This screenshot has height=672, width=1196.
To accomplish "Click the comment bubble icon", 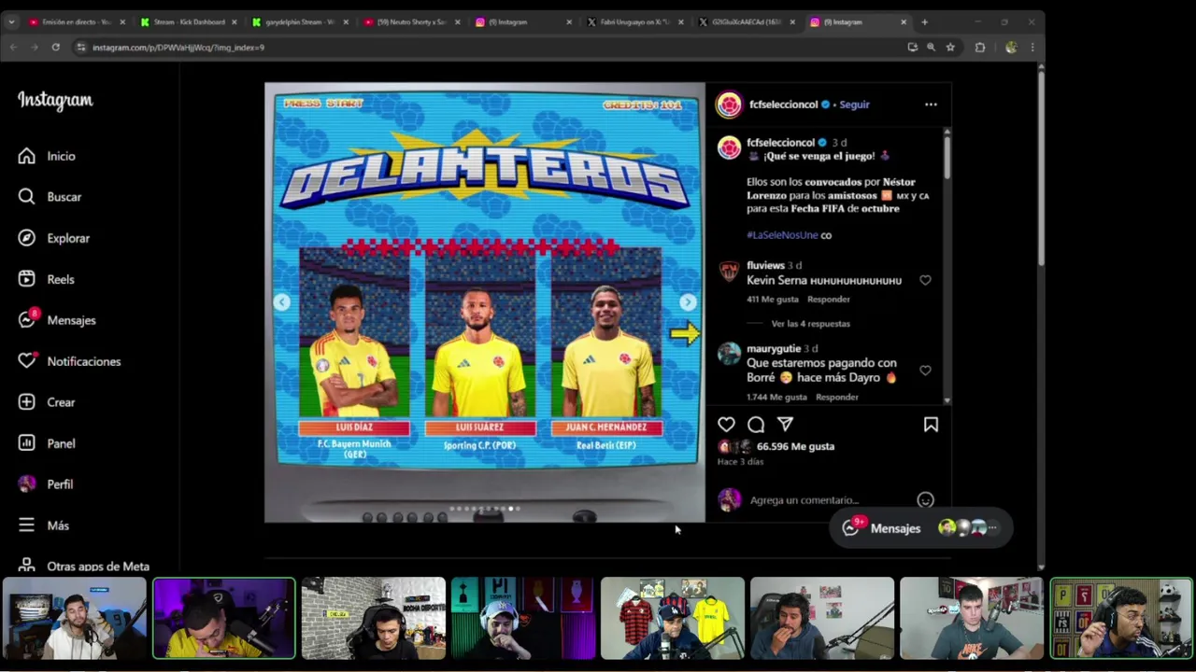I will 756,425.
